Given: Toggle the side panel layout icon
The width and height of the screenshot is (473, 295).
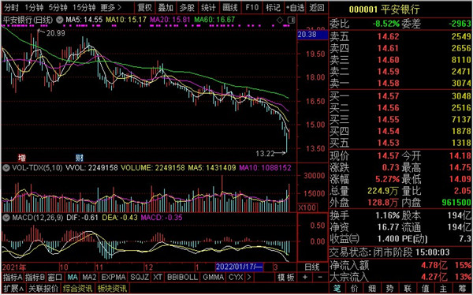Looking at the screenshot, I should [291, 21].
